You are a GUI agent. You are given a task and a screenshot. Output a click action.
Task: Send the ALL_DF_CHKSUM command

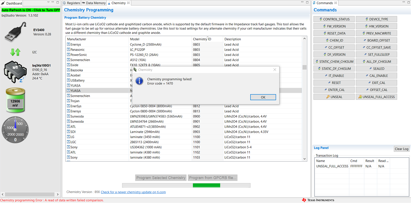376,62
